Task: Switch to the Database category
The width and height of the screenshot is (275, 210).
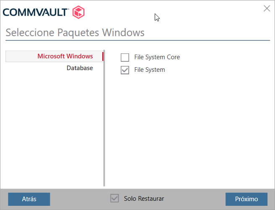Action: tap(80, 68)
